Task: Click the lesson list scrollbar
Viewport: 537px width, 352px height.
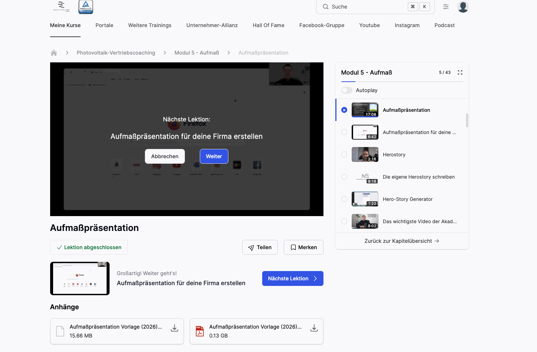Action: (x=467, y=120)
